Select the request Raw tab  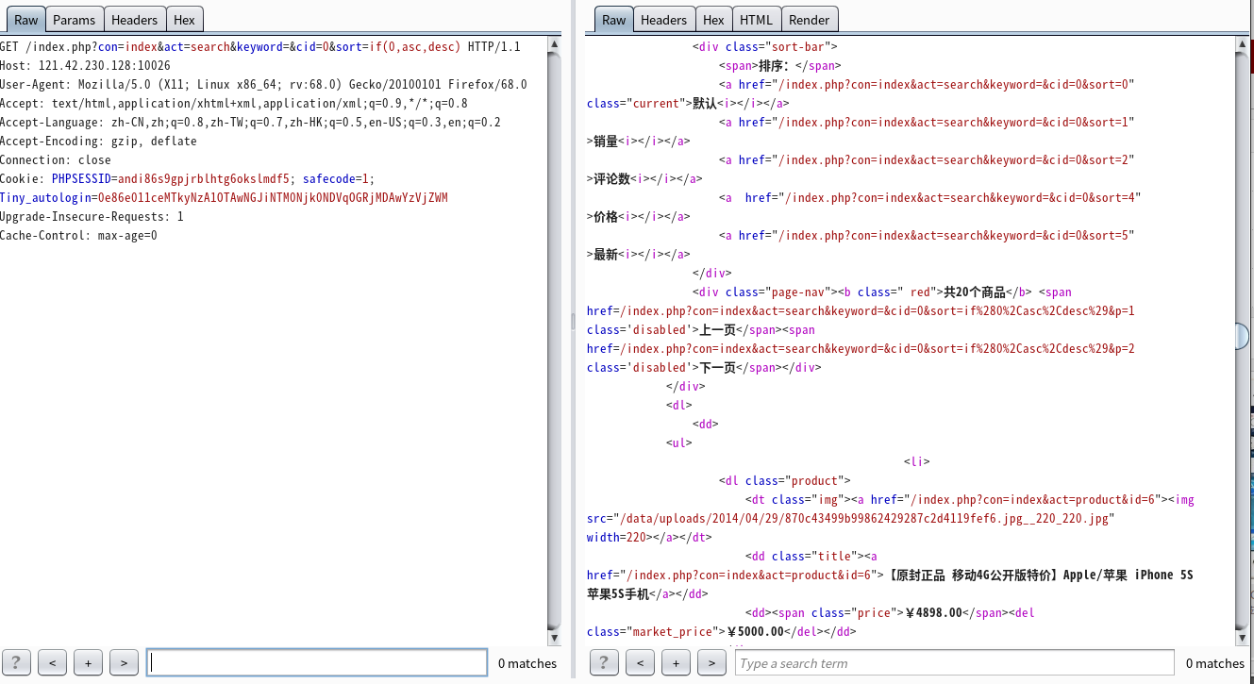point(25,20)
